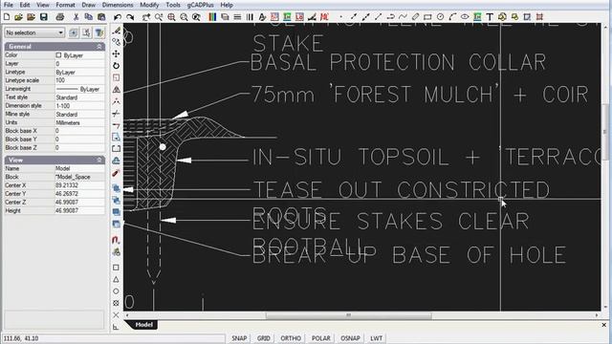Viewport: 612px width, 344px height.
Task: Select the Circle drawing tool
Action: (440, 17)
